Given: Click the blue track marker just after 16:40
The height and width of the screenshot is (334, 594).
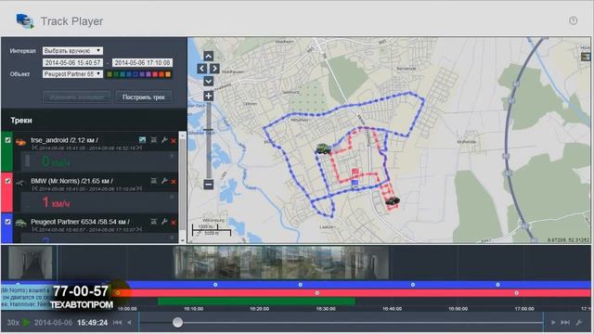Looking at the screenshot, I should (x=413, y=285).
